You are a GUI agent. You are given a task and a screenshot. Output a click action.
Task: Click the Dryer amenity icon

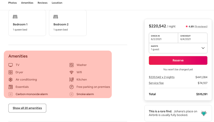[x=10, y=72]
